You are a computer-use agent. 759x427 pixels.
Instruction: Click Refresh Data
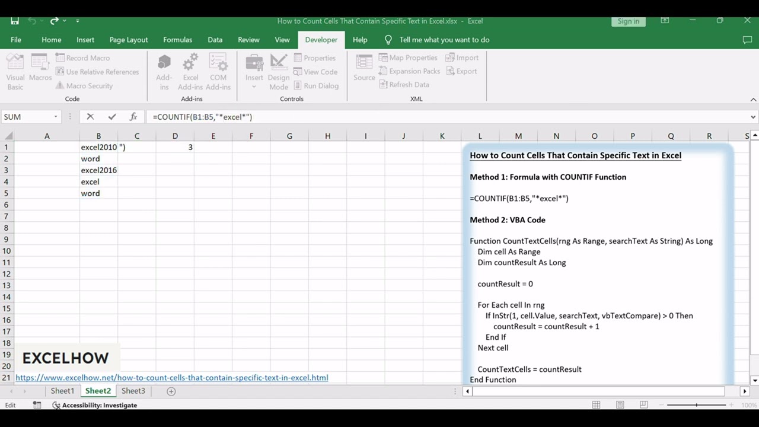(x=404, y=85)
